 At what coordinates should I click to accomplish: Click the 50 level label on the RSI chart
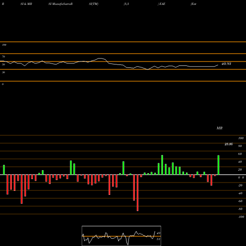click(x=3, y=64)
